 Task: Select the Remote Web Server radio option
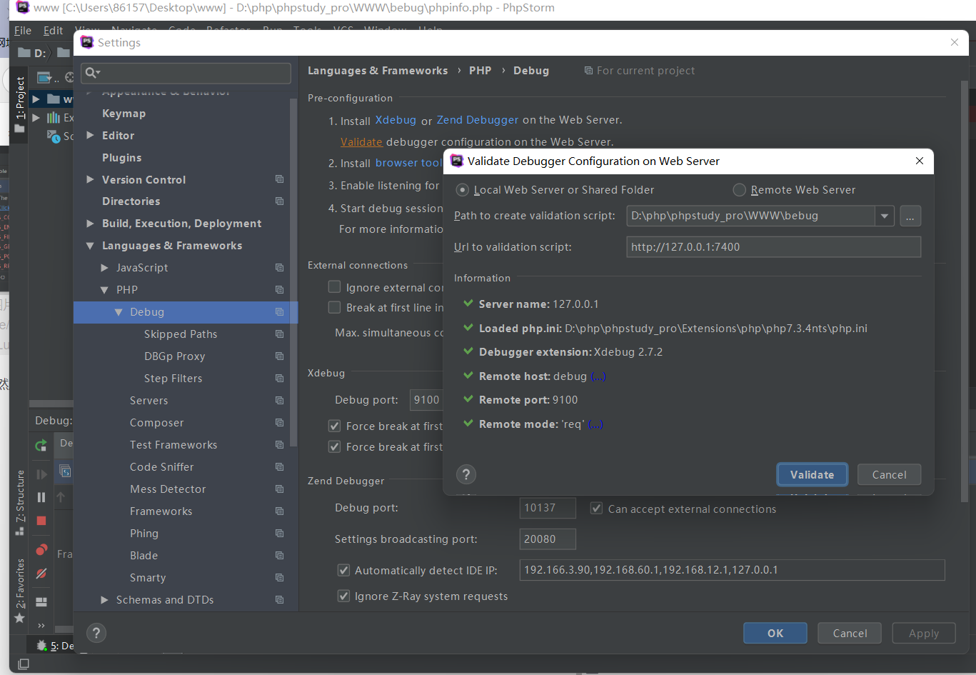[x=740, y=190]
